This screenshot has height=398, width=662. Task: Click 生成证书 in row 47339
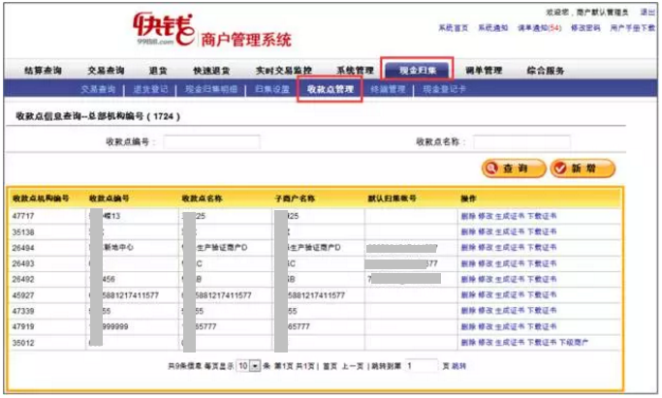[x=510, y=311]
